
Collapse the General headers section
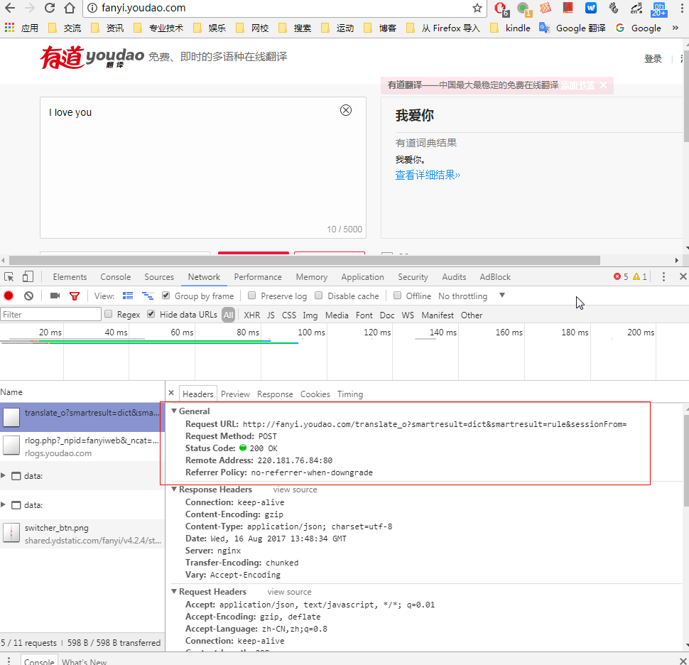click(x=175, y=411)
